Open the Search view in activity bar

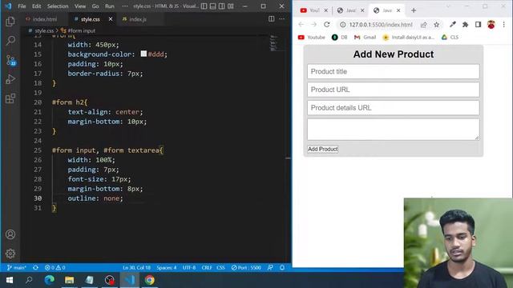pyautogui.click(x=10, y=41)
